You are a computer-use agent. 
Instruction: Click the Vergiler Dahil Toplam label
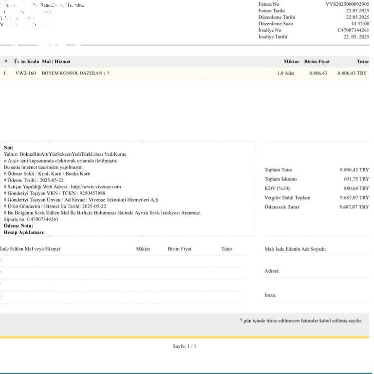pos(287,198)
